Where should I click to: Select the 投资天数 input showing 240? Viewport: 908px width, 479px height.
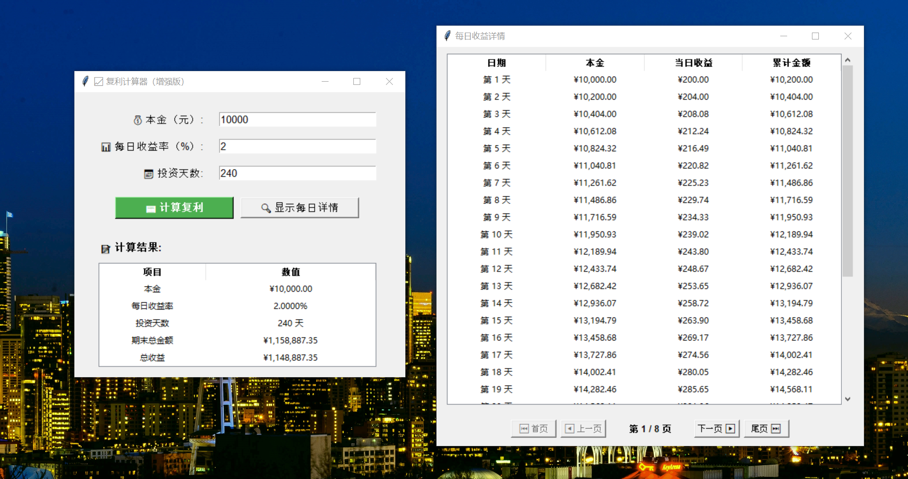coord(297,173)
